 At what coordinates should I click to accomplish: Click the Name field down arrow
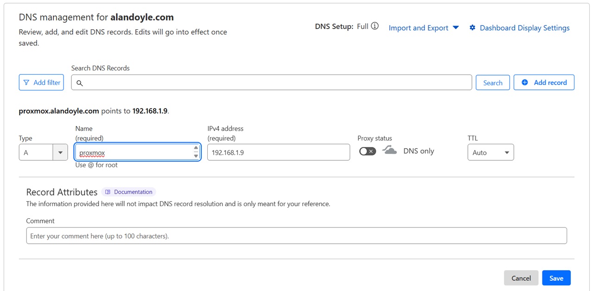[196, 156]
